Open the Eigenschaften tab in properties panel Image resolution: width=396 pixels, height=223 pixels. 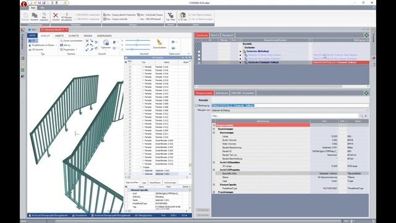pyautogui.click(x=132, y=183)
